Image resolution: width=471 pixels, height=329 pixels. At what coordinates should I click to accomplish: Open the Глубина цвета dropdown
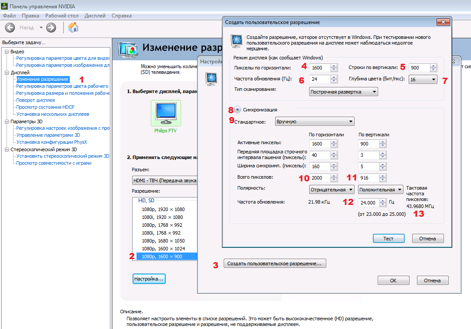point(423,79)
